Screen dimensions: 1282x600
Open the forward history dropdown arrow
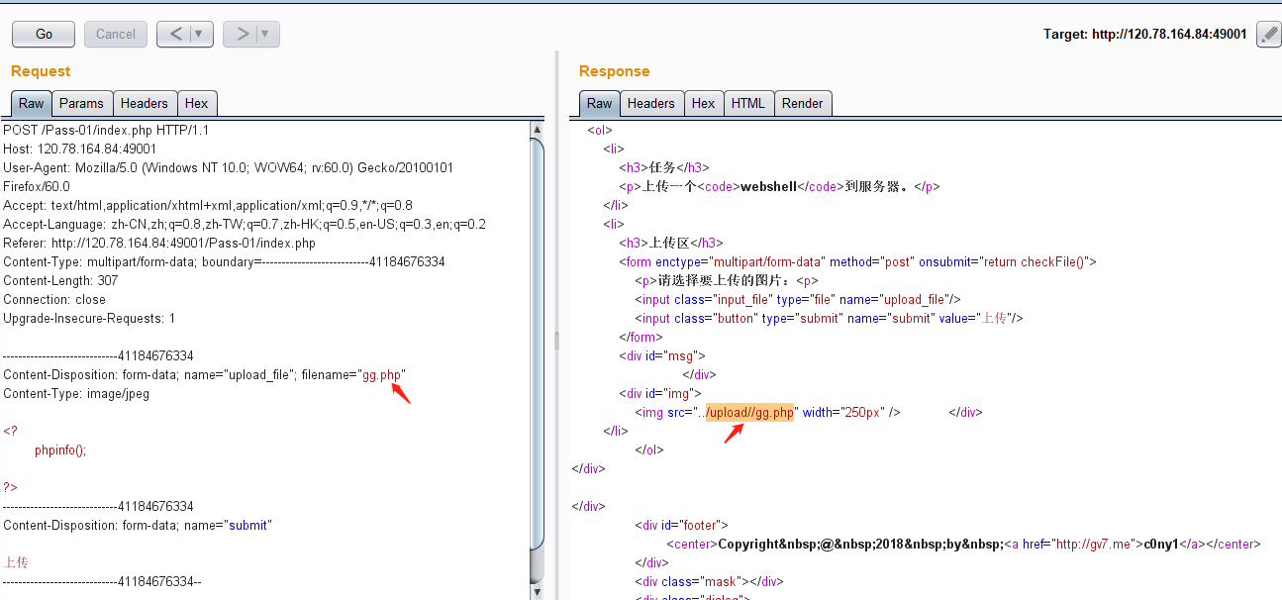267,34
